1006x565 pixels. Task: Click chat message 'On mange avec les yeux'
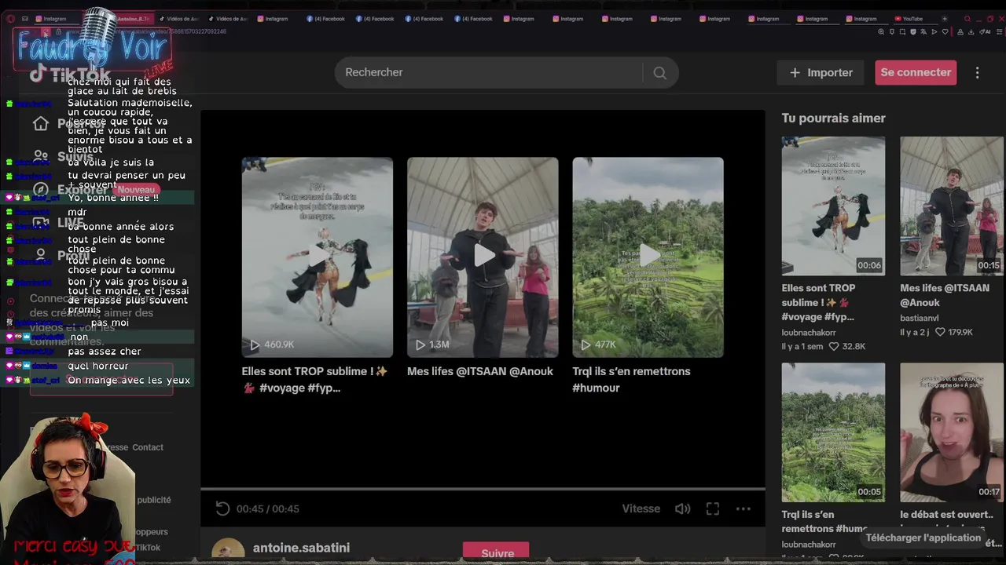[x=129, y=381]
